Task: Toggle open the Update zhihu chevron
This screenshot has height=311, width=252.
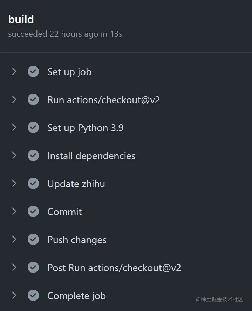Action: (14, 184)
